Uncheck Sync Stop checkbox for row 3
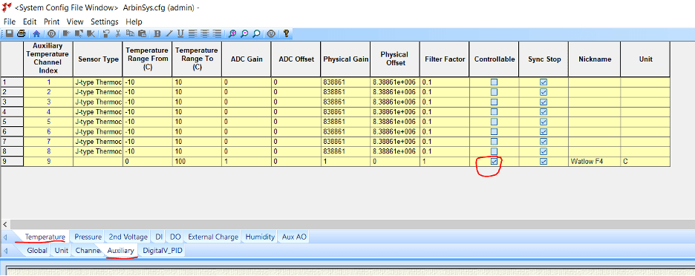This screenshot has width=695, height=276. 544,102
